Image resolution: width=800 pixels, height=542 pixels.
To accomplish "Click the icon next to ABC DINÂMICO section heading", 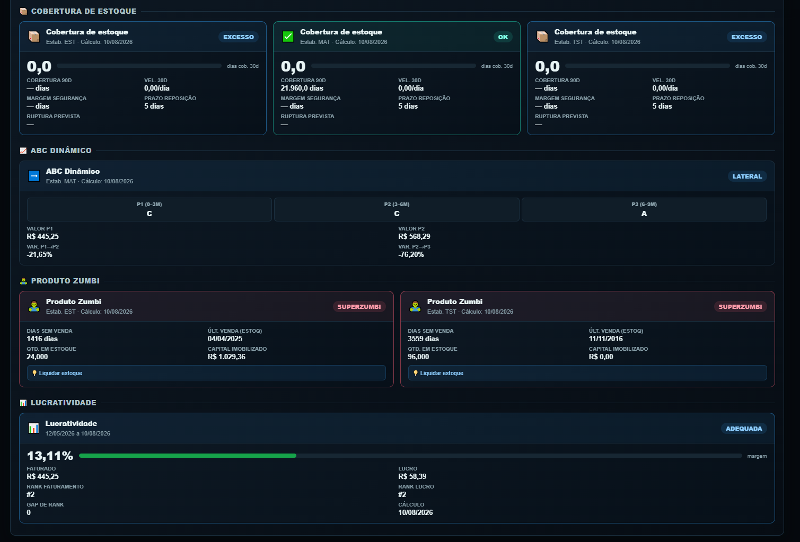I will point(23,150).
